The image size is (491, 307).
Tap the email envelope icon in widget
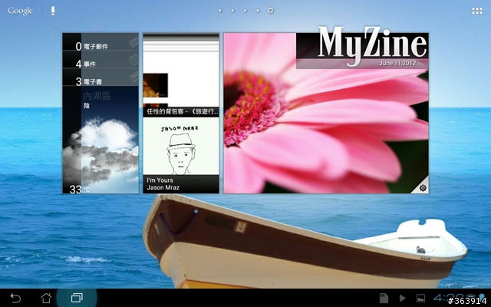(133, 41)
